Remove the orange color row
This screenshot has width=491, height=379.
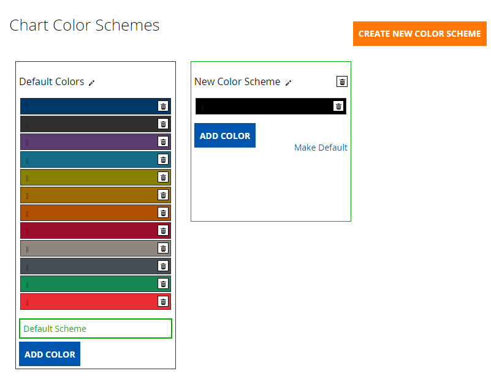click(x=163, y=212)
